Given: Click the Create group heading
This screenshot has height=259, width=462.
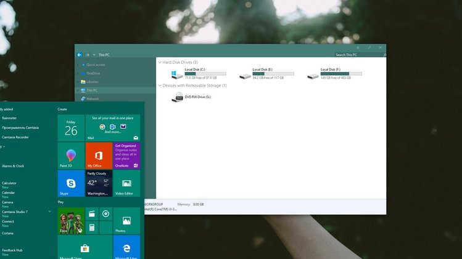Looking at the screenshot, I should click(62, 110).
